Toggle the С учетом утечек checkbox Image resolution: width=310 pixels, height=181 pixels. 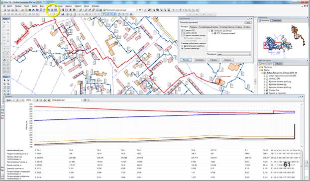pyautogui.click(x=183, y=33)
